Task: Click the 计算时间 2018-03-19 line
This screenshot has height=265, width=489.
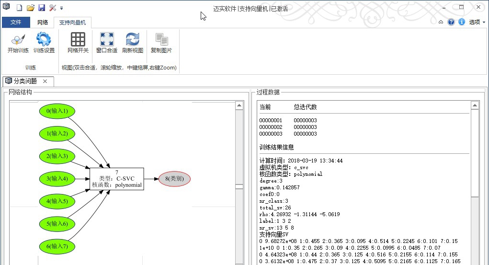Action: (301, 161)
